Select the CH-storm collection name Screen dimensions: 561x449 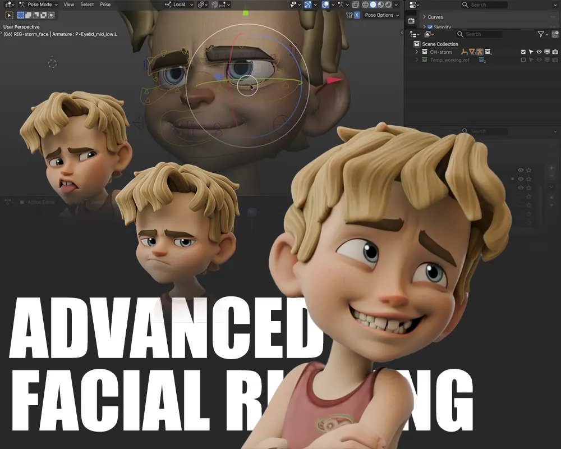click(x=441, y=52)
